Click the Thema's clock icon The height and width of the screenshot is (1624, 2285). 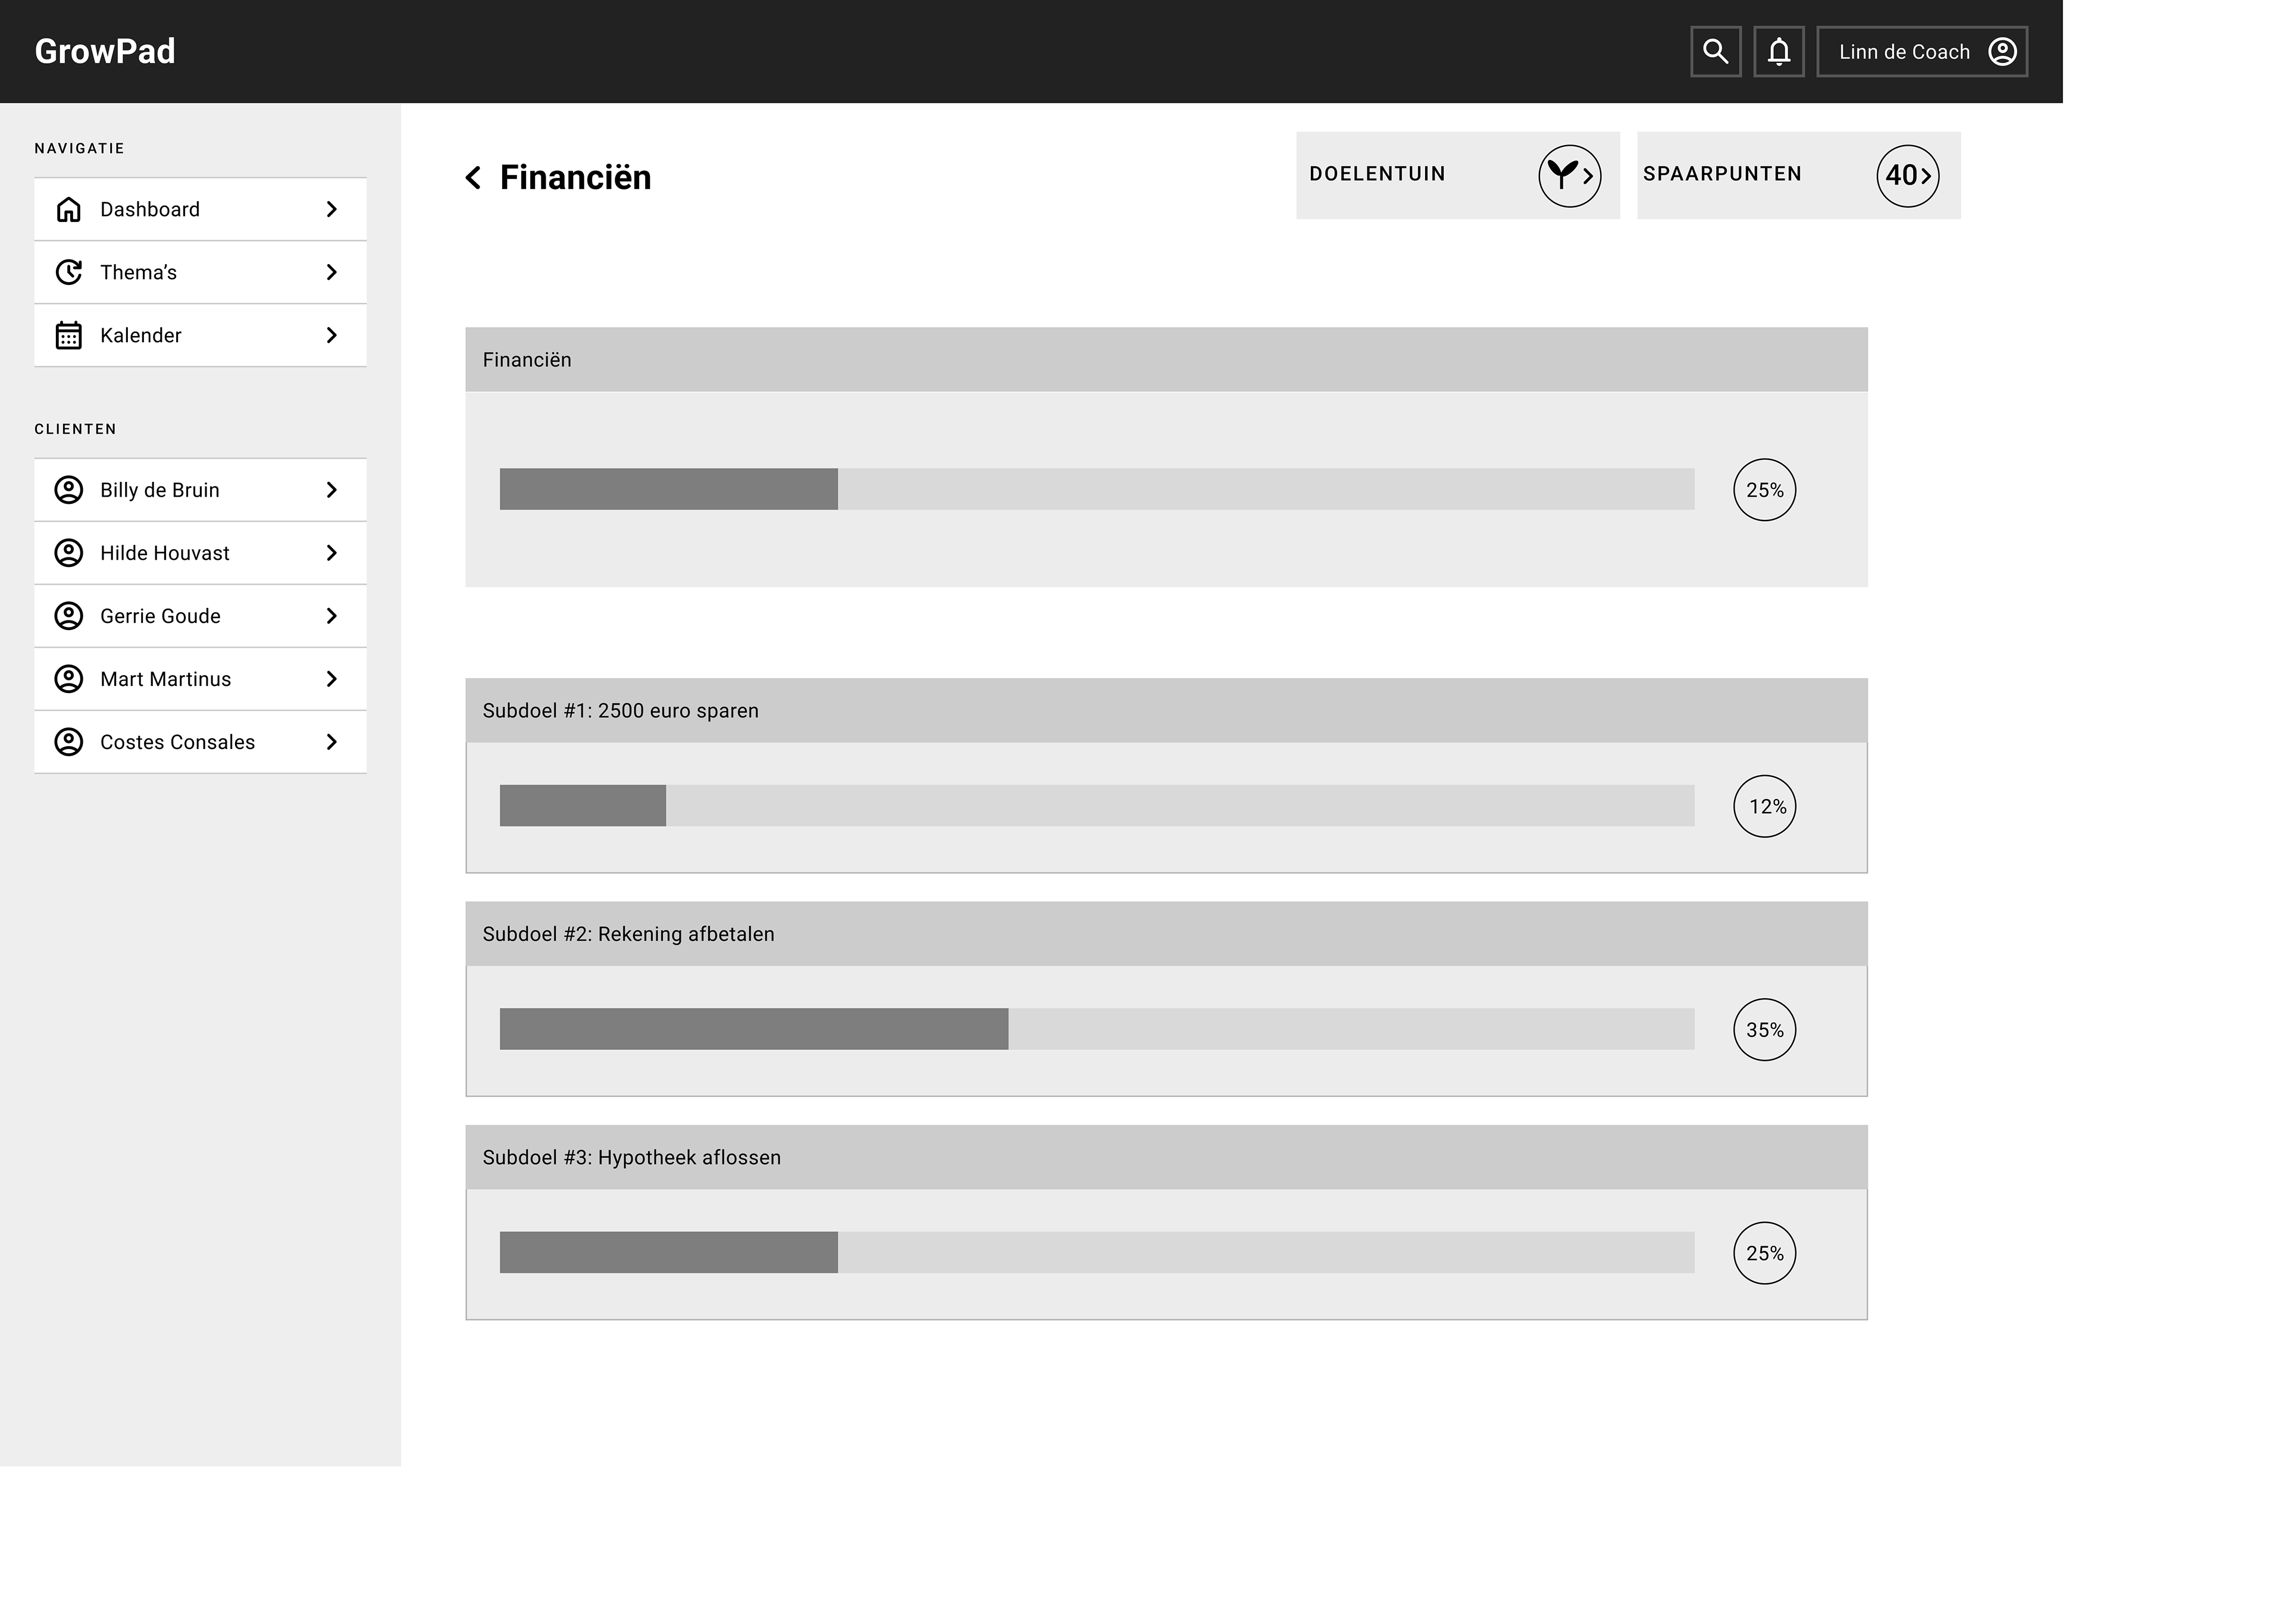point(68,272)
